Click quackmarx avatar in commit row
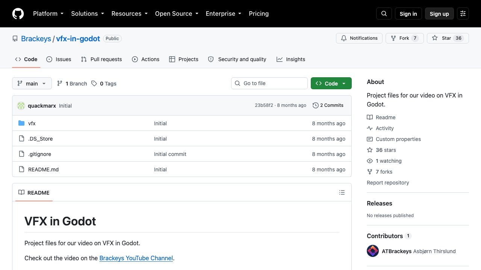 (21, 106)
